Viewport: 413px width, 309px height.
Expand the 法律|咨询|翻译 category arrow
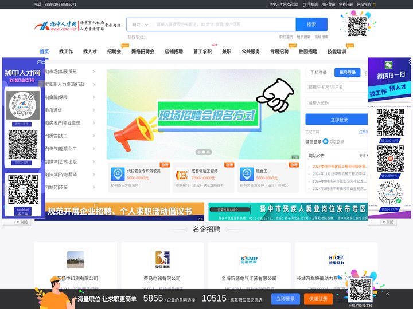[x=93, y=175]
